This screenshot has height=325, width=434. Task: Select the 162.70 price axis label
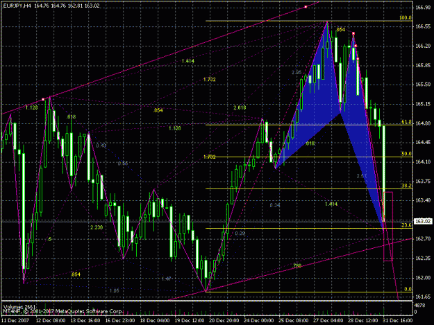(x=423, y=238)
